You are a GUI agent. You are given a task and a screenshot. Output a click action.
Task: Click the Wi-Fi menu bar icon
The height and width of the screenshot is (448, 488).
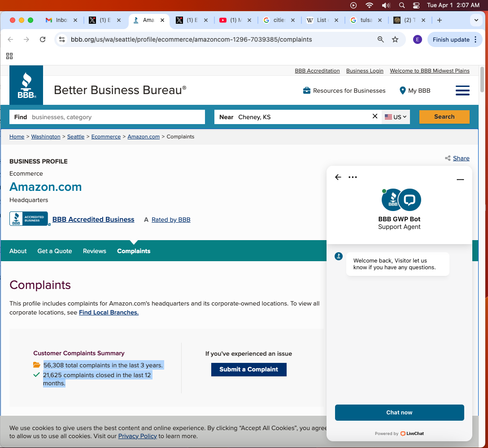(x=369, y=5)
